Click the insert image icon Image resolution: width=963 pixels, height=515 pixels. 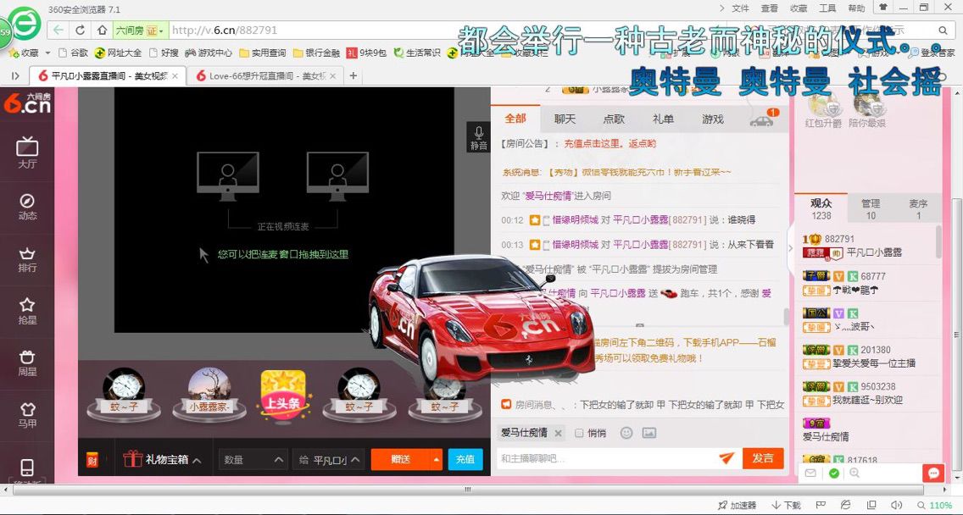coord(649,433)
